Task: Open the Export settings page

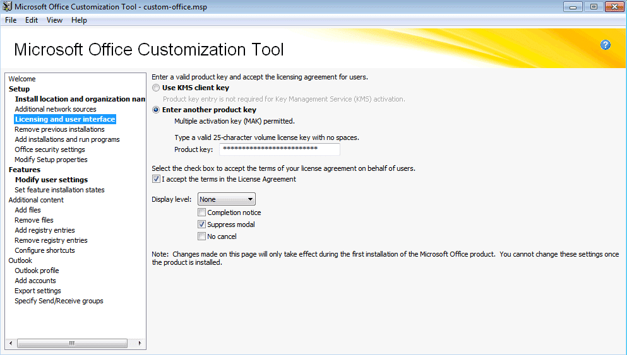Action: coord(38,291)
